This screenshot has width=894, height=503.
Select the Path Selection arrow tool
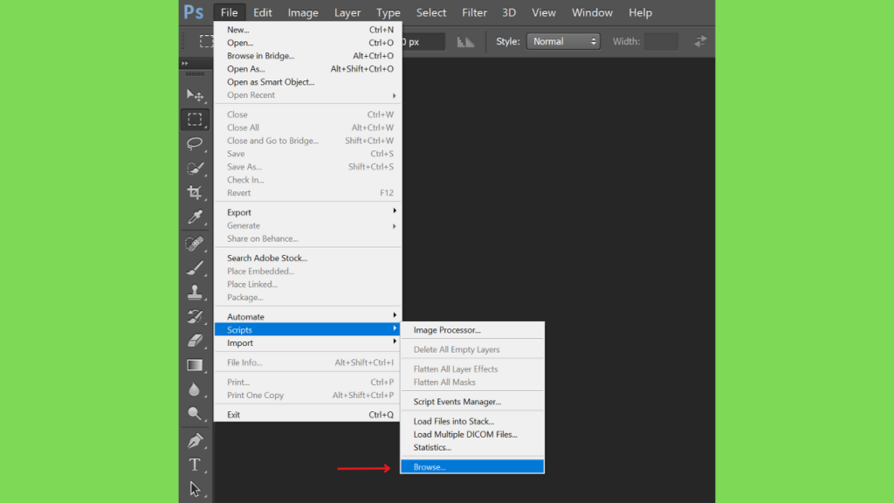[x=195, y=489]
